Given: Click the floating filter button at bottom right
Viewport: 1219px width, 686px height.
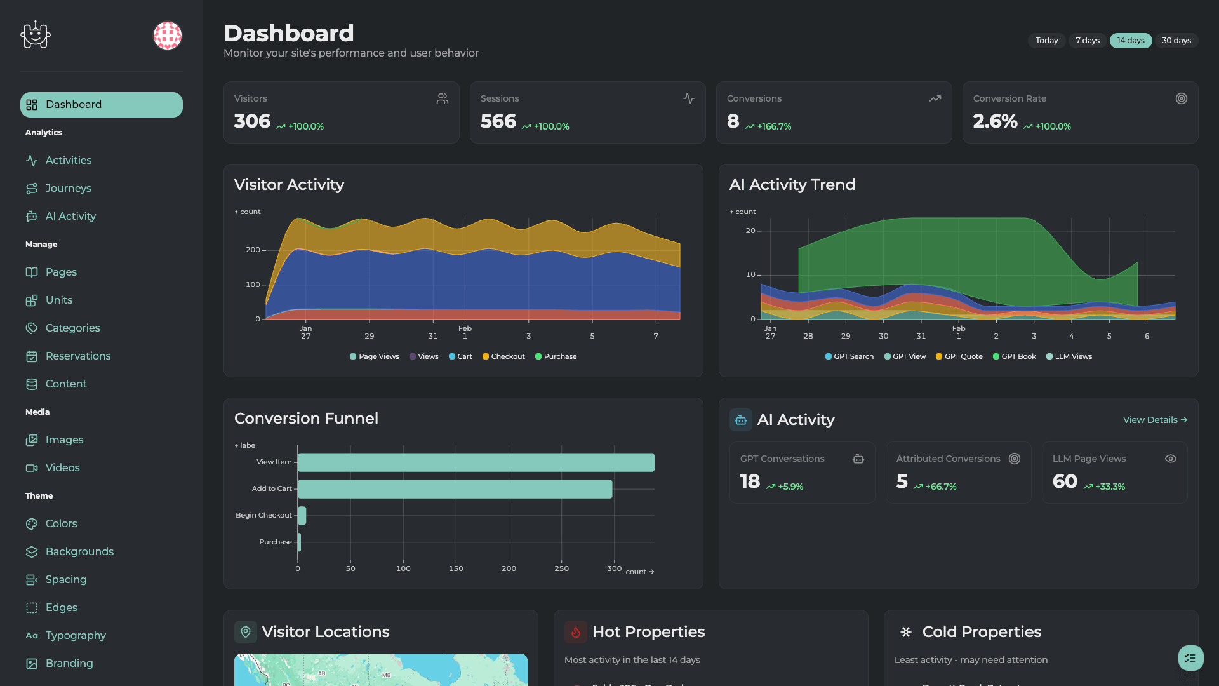Looking at the screenshot, I should [x=1190, y=658].
